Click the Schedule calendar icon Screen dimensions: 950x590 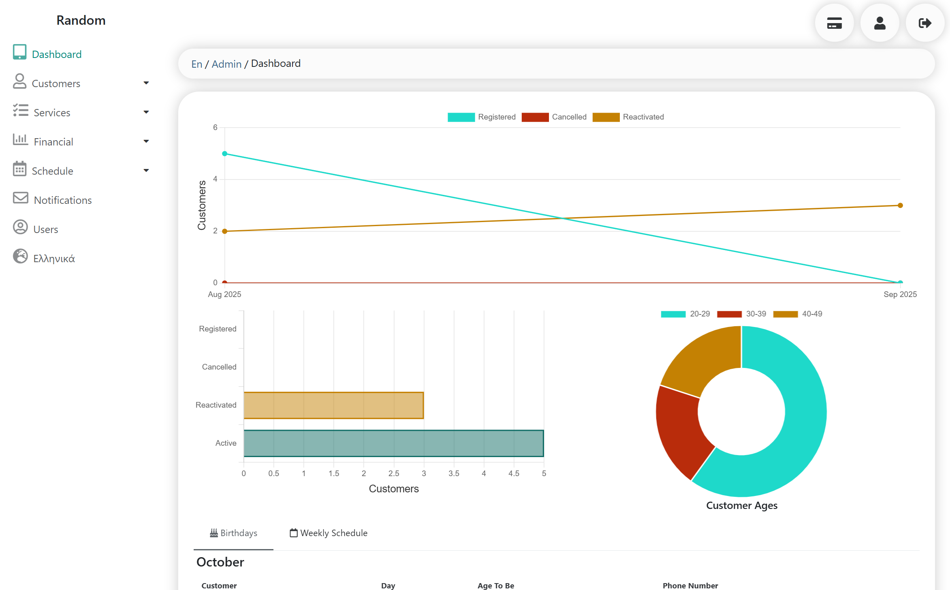[x=19, y=169]
